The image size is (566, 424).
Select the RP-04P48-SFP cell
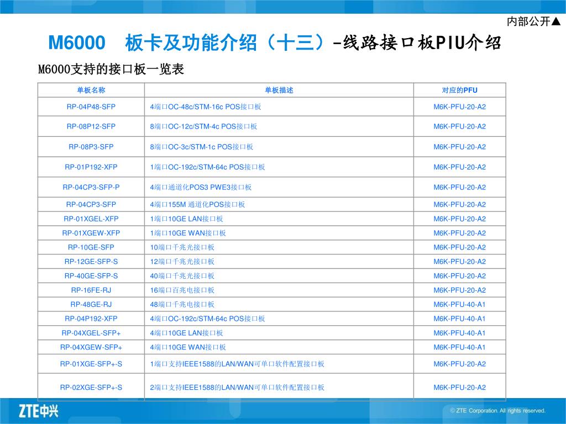[91, 107]
